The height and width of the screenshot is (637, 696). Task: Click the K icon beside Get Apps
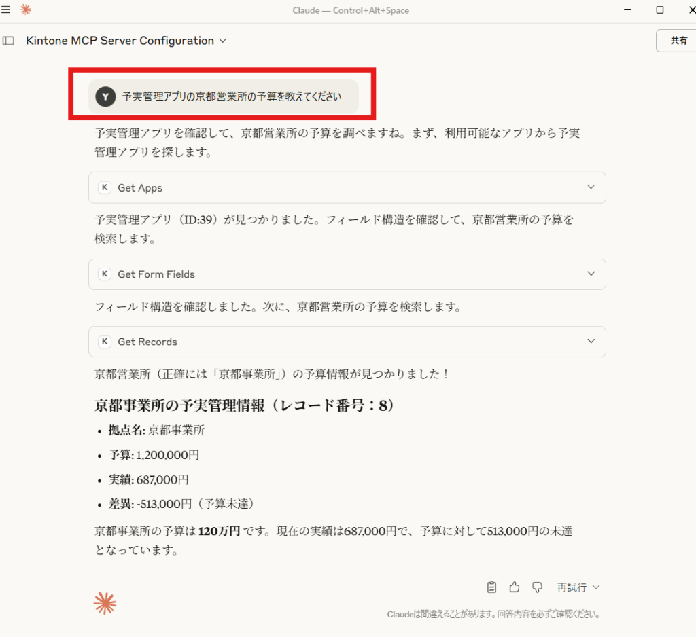(105, 187)
